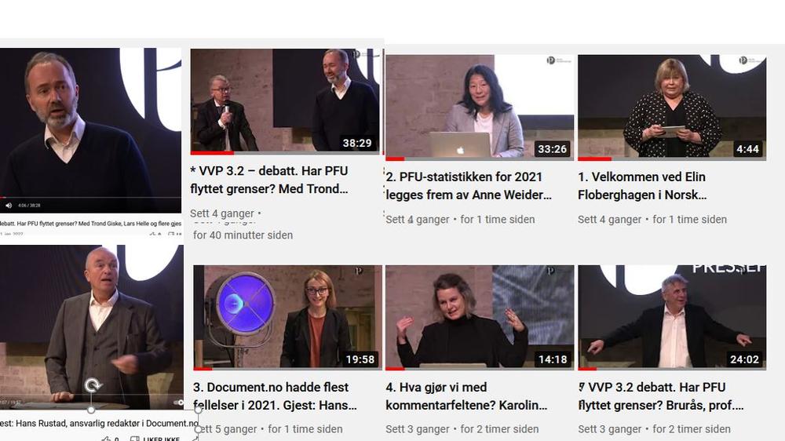785x441 pixels.
Task: Click the Trond Giske player seek bar
Action: [x=90, y=198]
